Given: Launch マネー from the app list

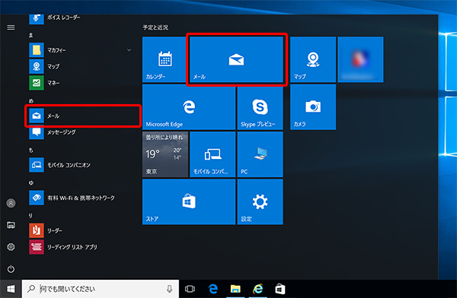Looking at the screenshot, I should point(81,83).
